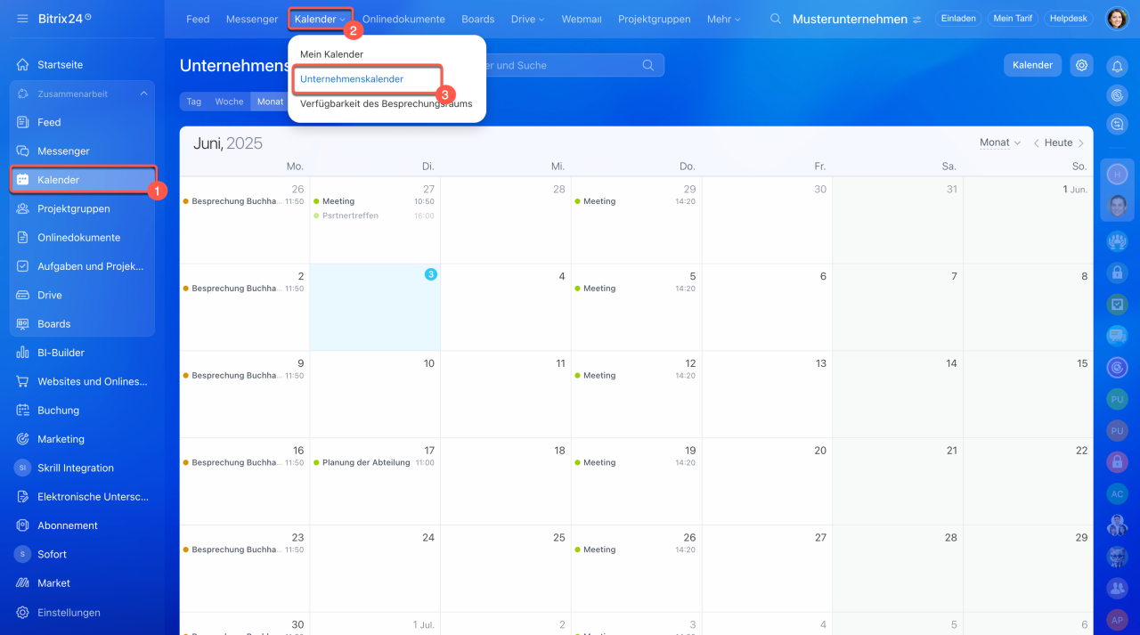Image resolution: width=1140 pixels, height=635 pixels.
Task: Open Feed in the top navigation
Action: [198, 20]
